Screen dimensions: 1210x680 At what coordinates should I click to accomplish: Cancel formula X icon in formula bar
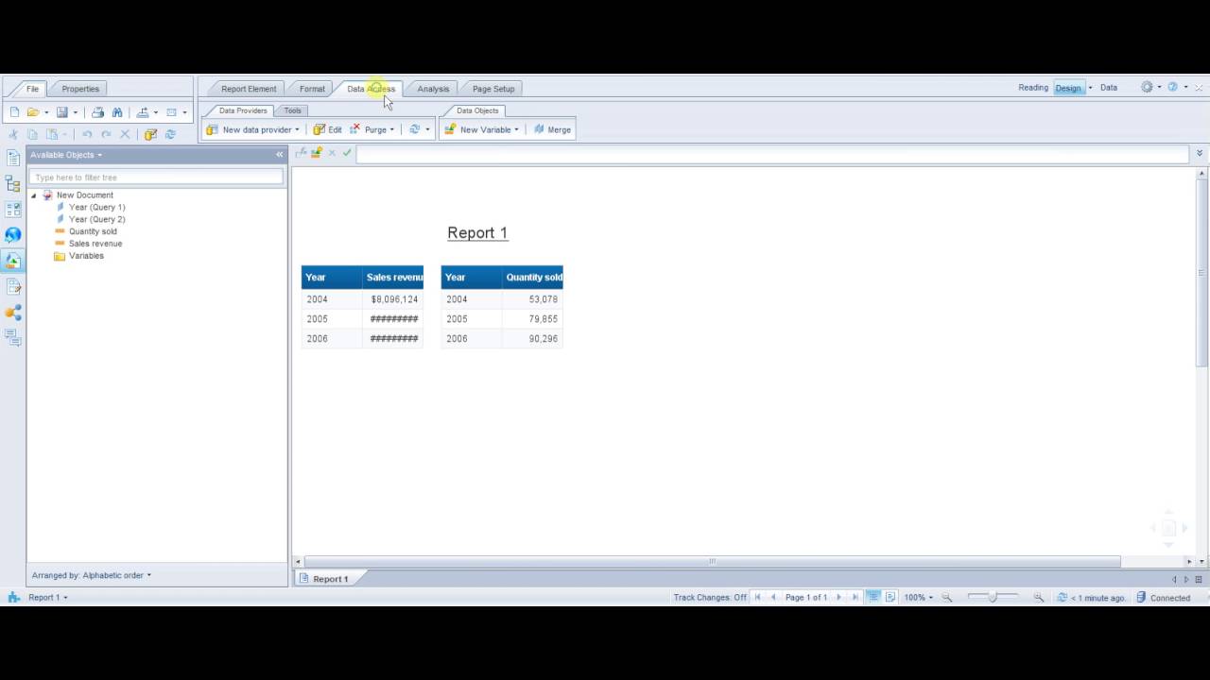[332, 152]
